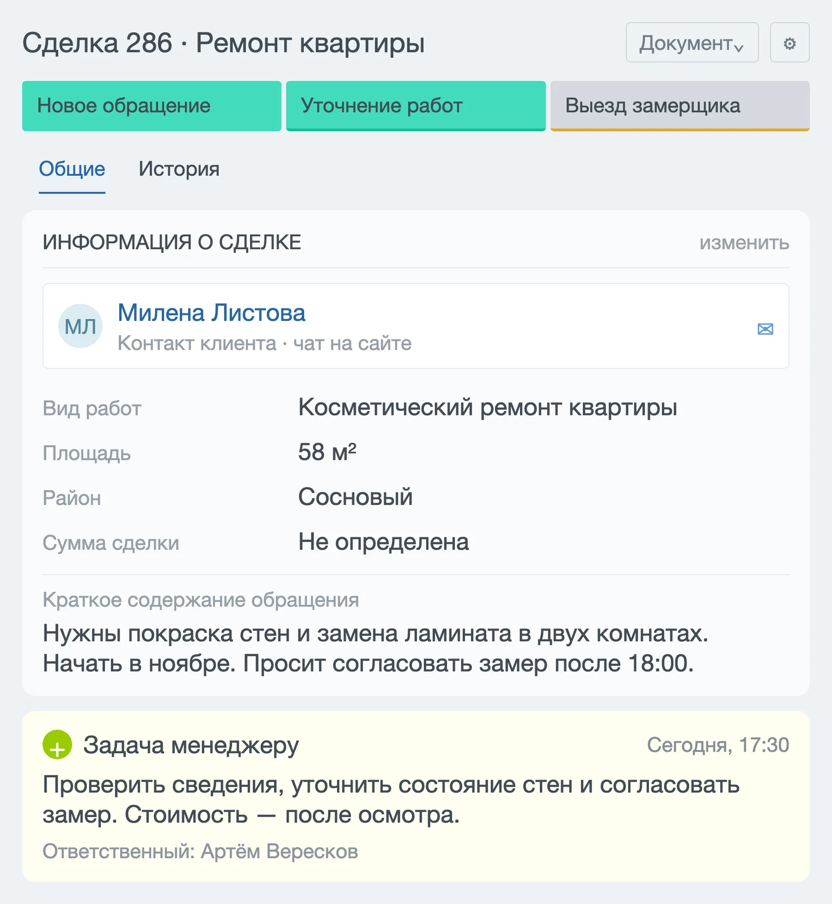
Task: Click the value Косметический ремонт квартиры
Action: pyautogui.click(x=487, y=407)
